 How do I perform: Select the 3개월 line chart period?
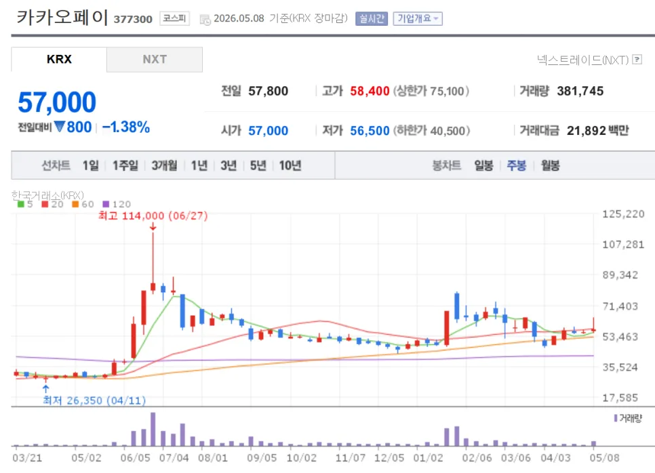tap(164, 166)
